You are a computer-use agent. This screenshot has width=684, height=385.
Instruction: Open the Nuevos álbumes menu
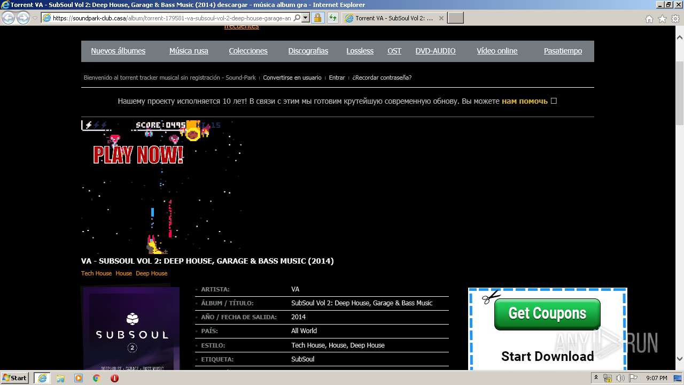pyautogui.click(x=118, y=51)
